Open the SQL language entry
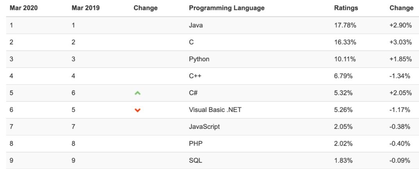This screenshot has height=169, width=419. [195, 160]
